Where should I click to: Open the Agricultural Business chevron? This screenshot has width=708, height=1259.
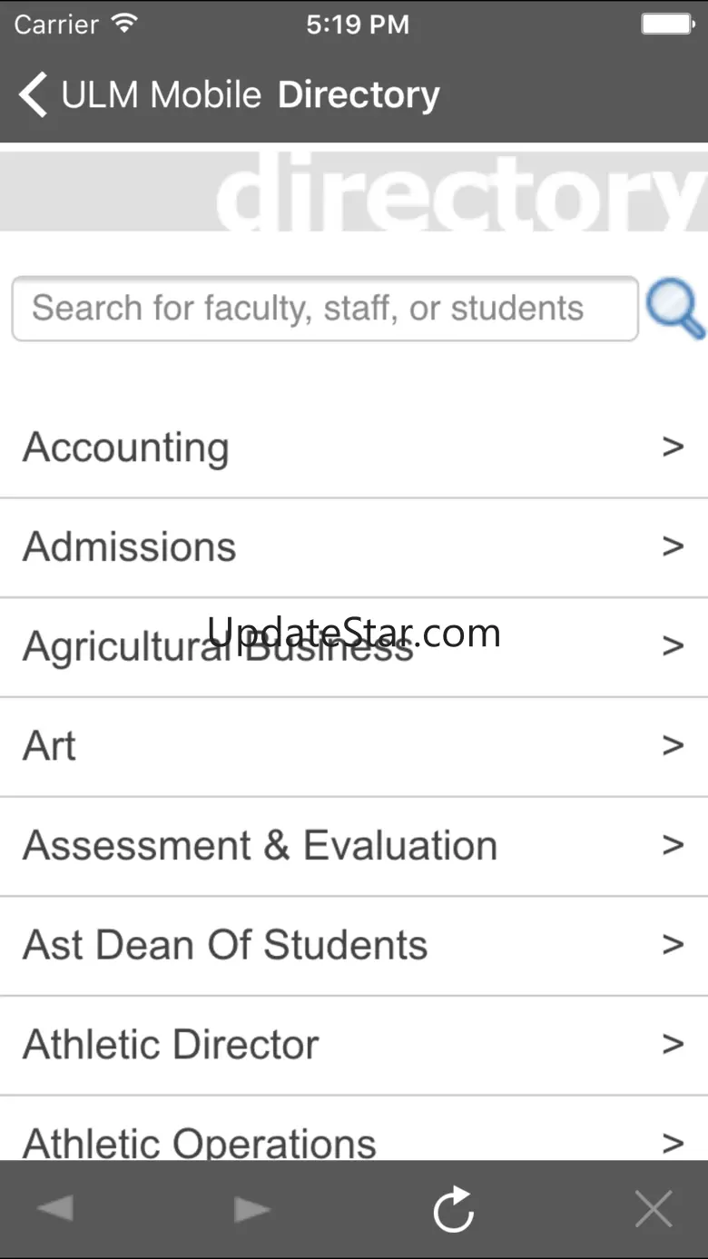673,645
